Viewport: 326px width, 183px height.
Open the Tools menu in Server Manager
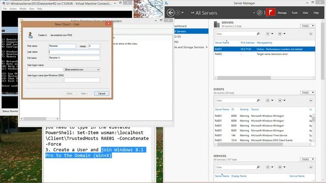(x=294, y=13)
